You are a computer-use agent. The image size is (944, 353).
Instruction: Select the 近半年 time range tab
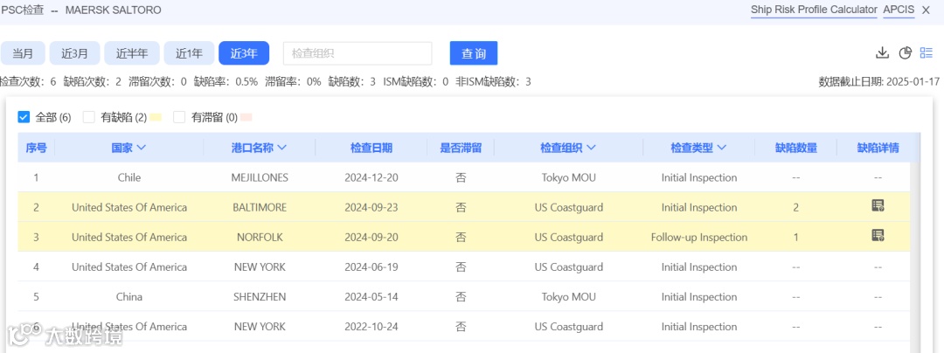click(132, 53)
